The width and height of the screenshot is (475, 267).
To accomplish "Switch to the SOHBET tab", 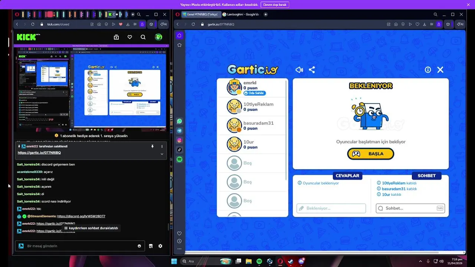I will click(426, 175).
